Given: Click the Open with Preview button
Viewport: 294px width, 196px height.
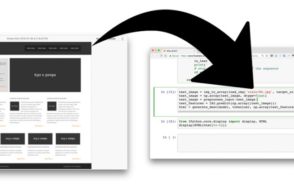Looking at the screenshot, I should [x=106, y=39].
